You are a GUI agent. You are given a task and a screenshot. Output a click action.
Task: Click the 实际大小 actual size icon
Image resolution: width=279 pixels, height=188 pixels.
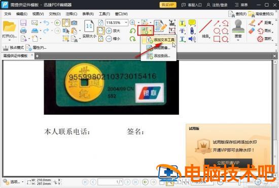click(89, 26)
